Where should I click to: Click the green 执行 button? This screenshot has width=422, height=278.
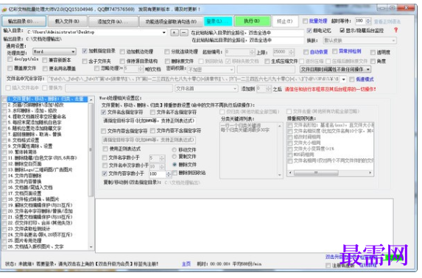click(x=253, y=21)
